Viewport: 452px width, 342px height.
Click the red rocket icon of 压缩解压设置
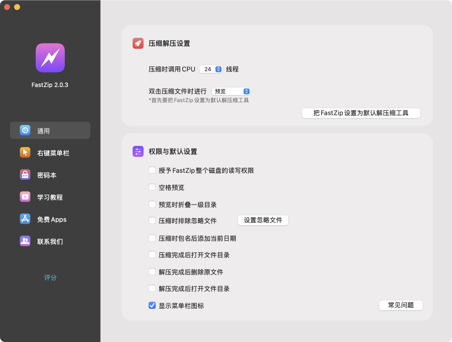[x=138, y=43]
